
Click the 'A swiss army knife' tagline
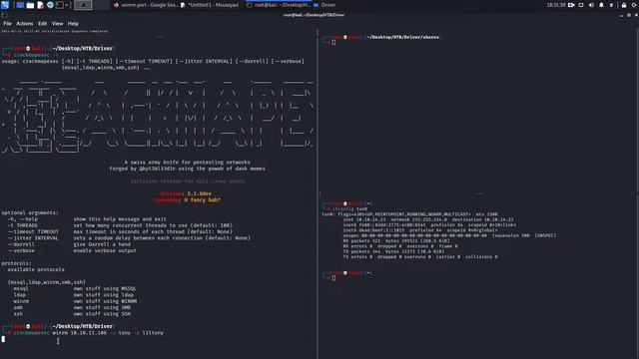coord(188,162)
